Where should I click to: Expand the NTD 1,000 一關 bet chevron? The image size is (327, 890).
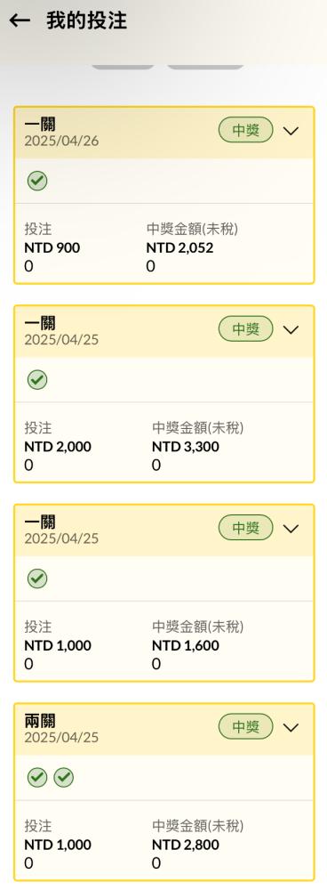(291, 529)
